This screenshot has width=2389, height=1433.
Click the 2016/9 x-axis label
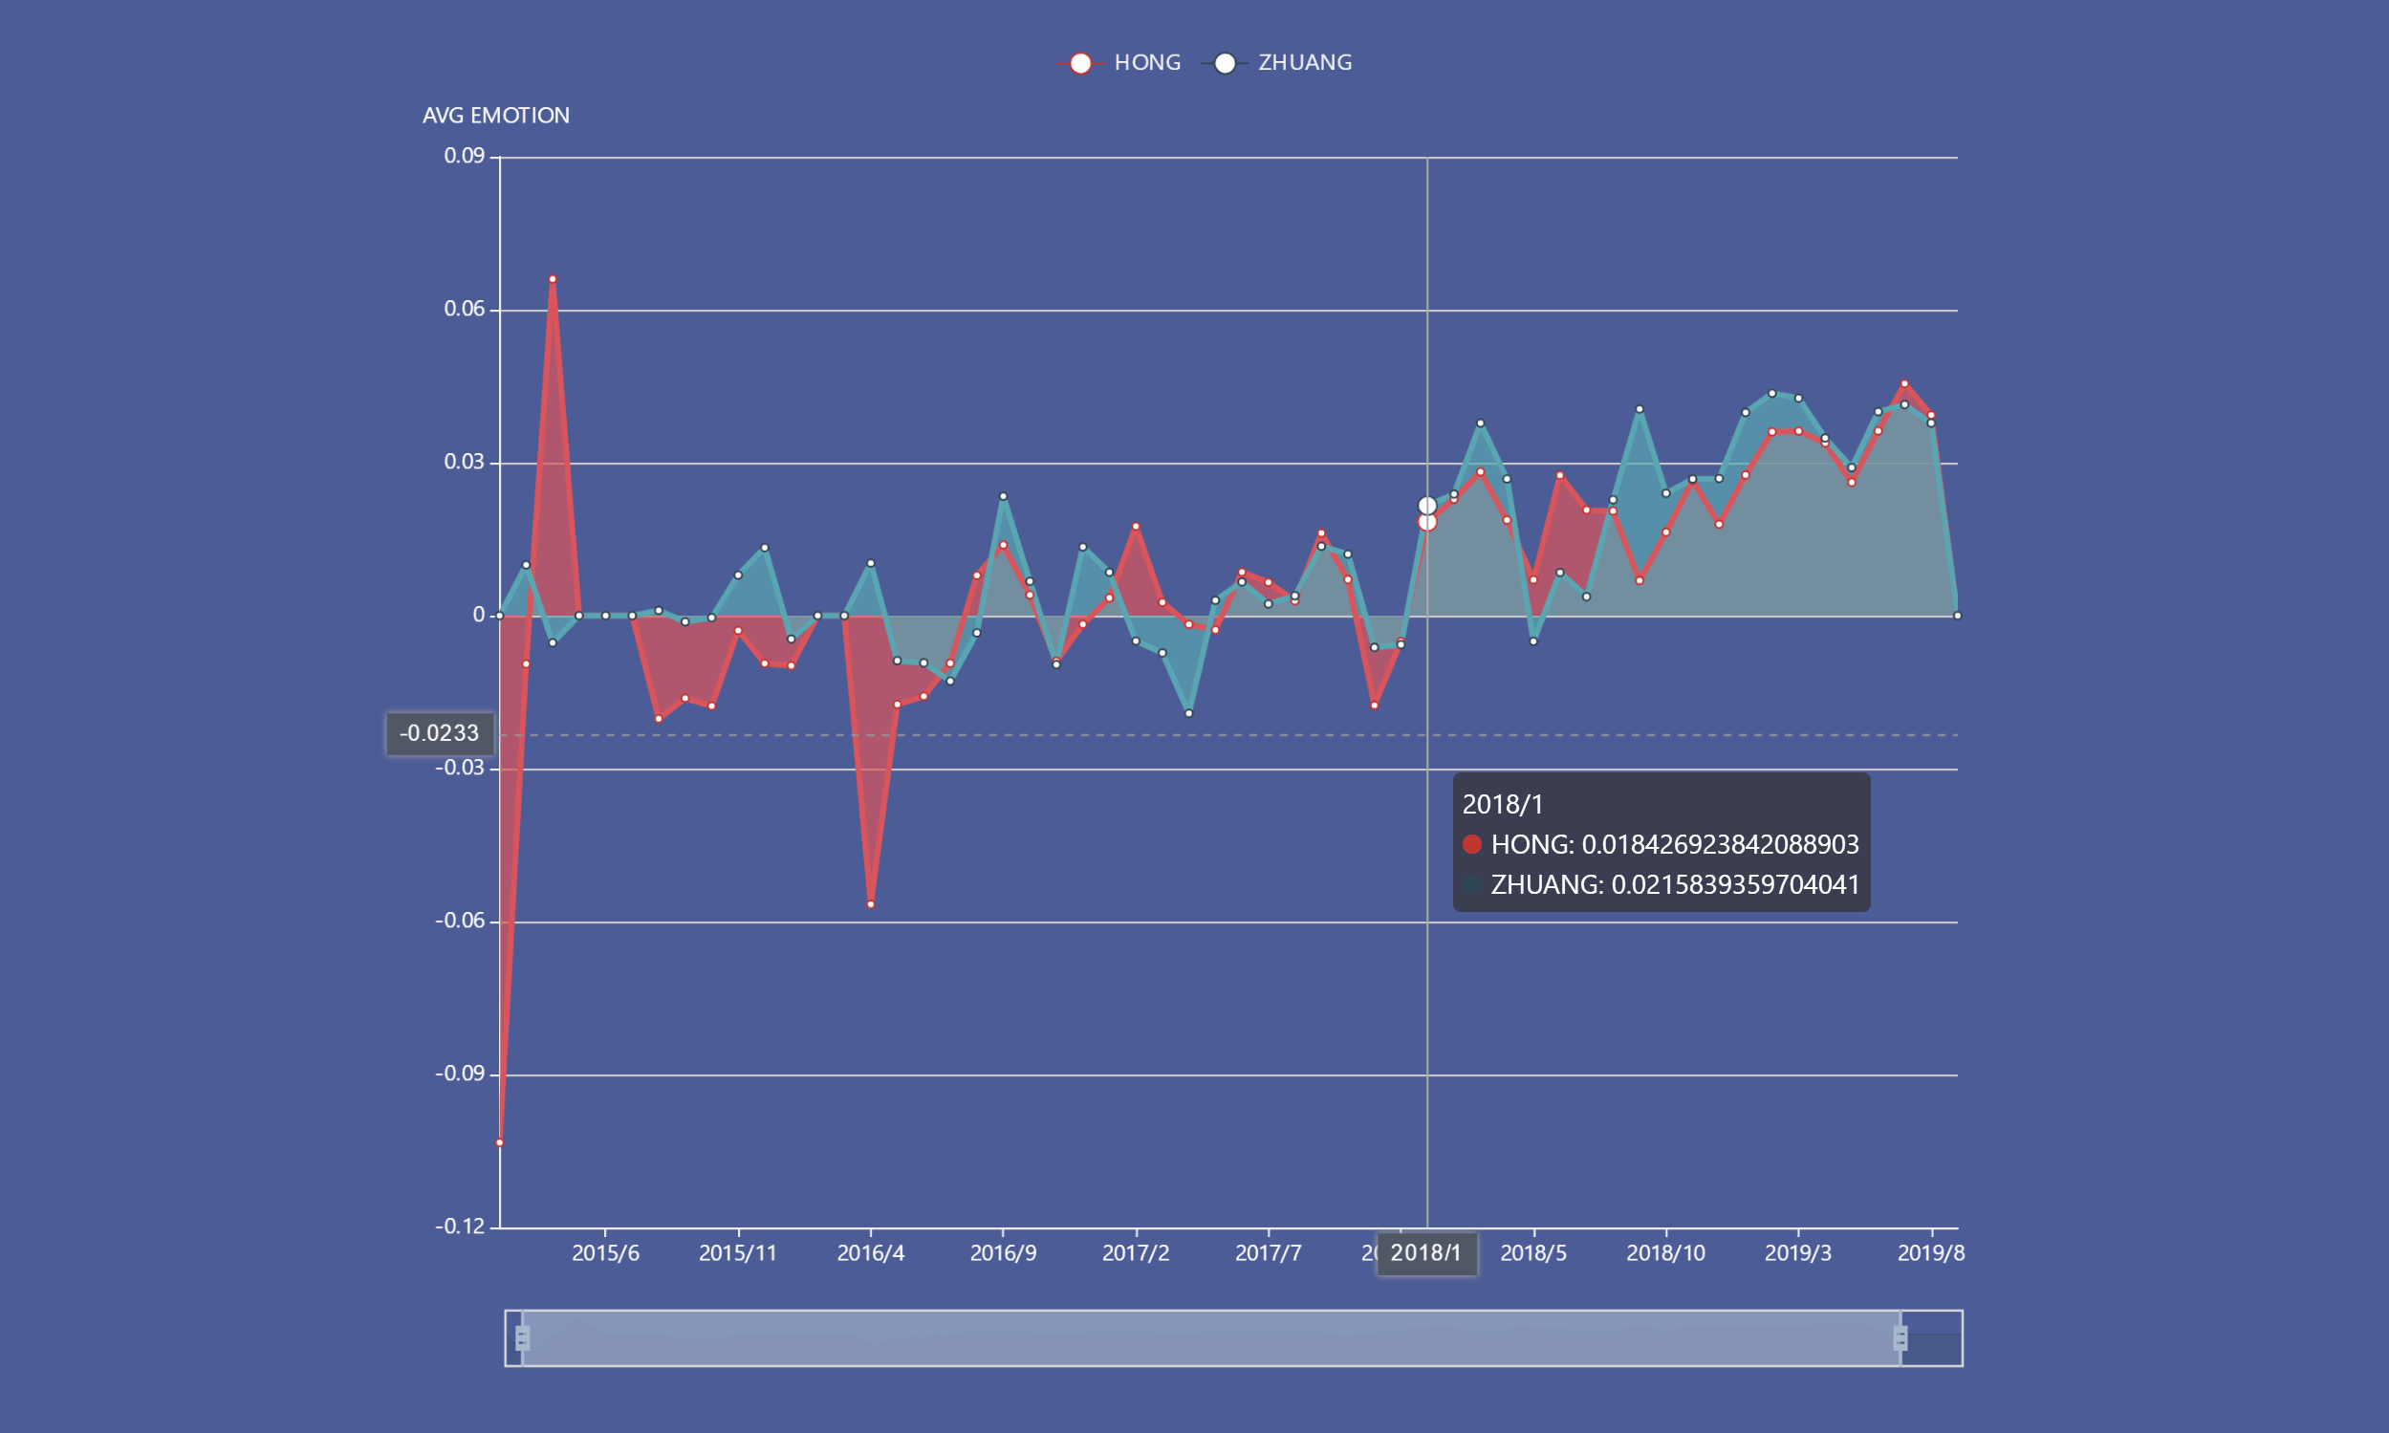click(1003, 1253)
